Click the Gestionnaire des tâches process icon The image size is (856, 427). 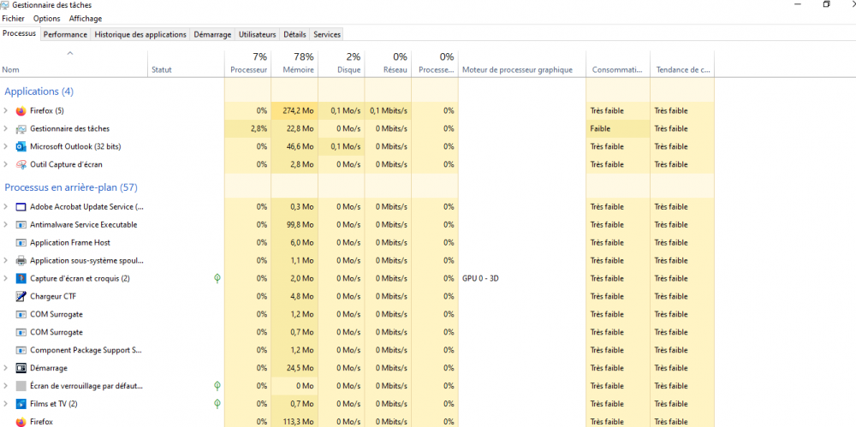[x=21, y=129]
